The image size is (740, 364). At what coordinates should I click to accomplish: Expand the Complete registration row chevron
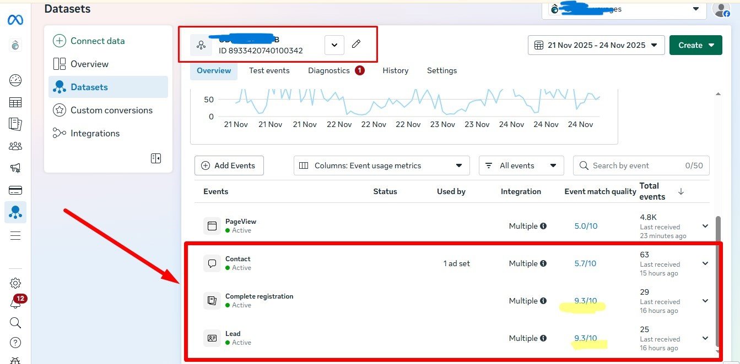(705, 301)
